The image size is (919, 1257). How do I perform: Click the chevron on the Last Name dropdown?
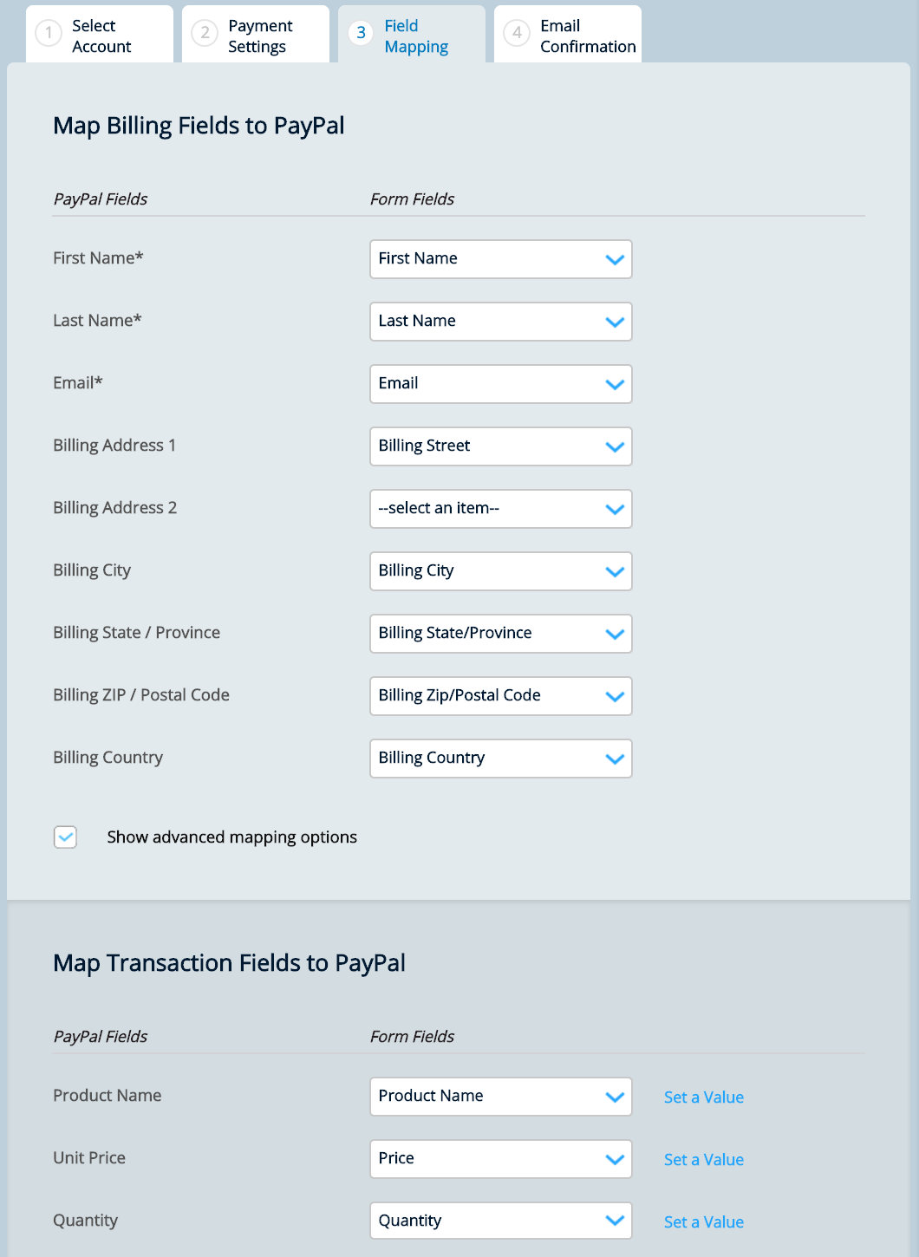615,321
